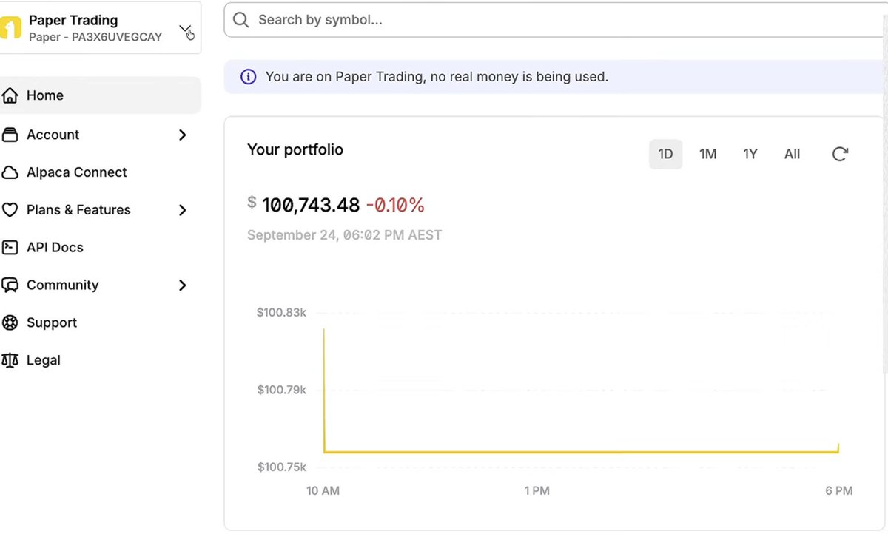Click the Alpaca Connect cloud icon
The width and height of the screenshot is (888, 534).
10,172
